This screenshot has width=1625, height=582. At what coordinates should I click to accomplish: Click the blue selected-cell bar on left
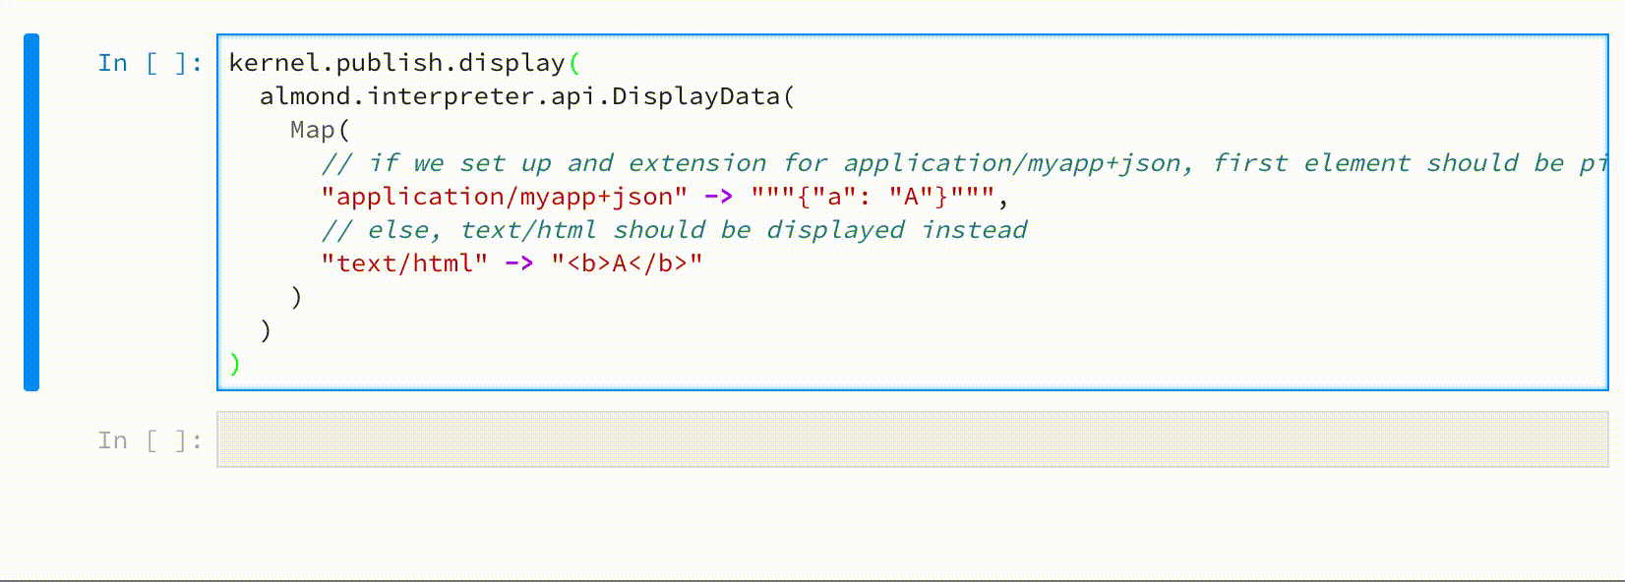tap(31, 212)
